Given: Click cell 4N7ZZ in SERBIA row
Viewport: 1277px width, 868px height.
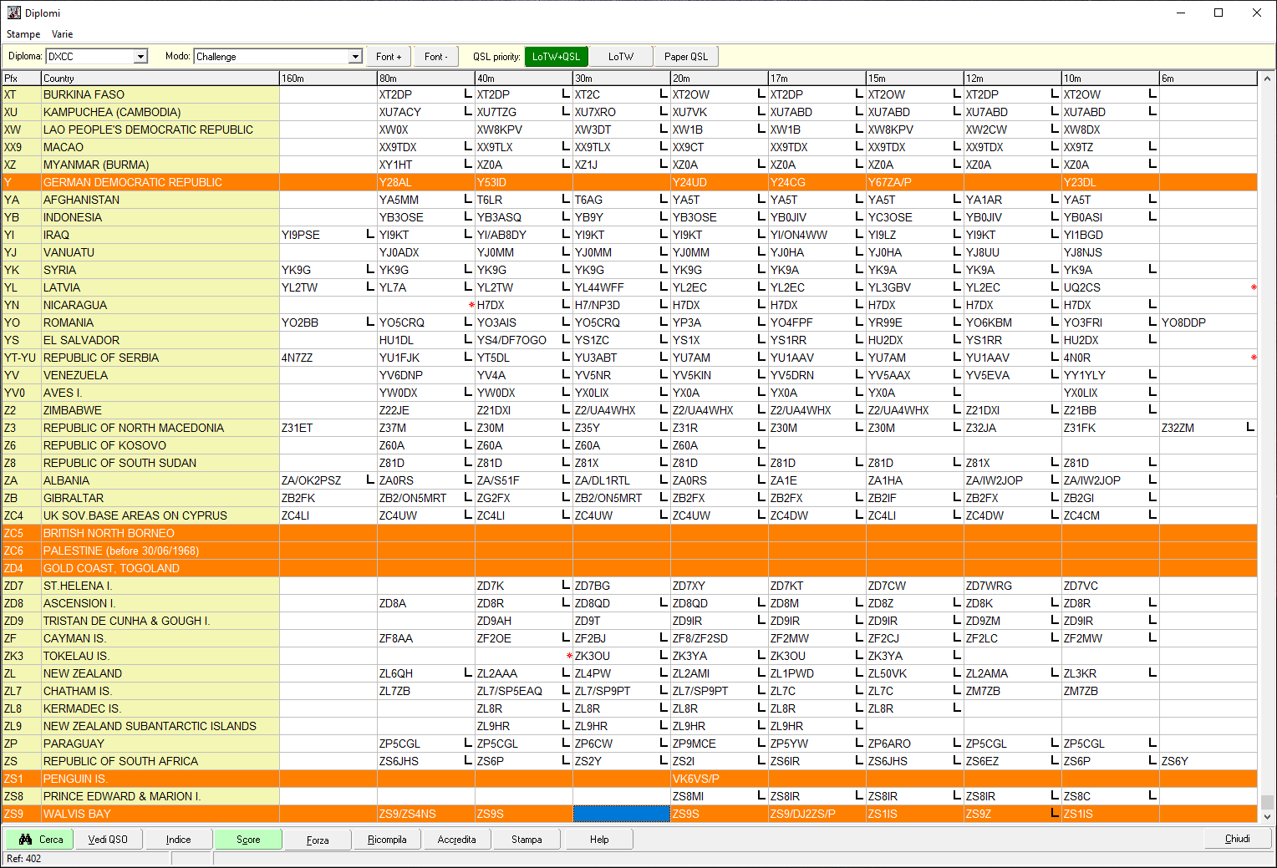Looking at the screenshot, I should tap(328, 358).
